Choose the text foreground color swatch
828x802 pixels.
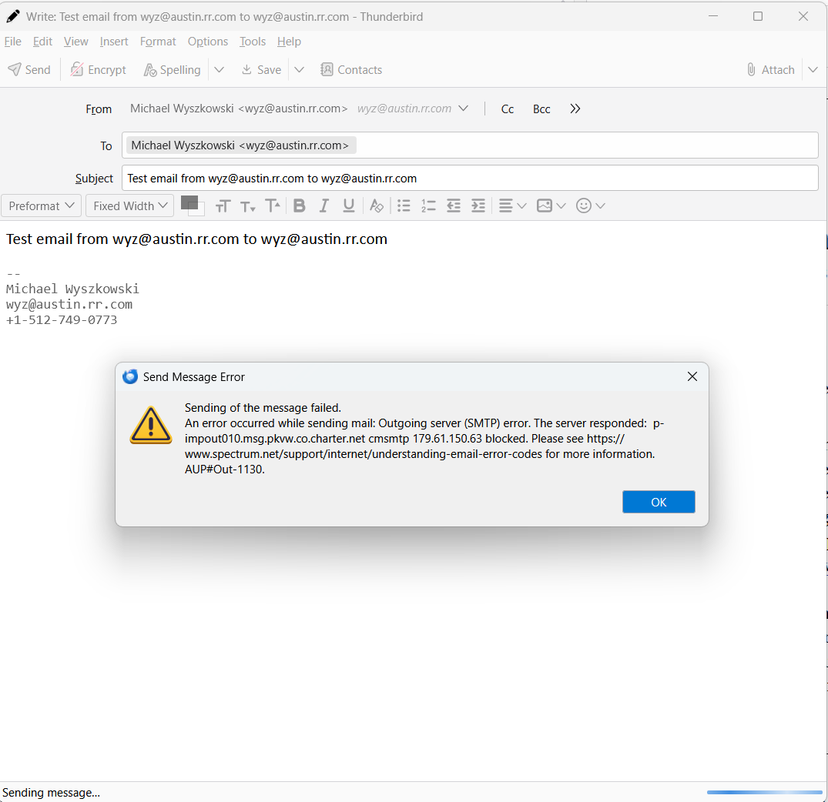(x=189, y=202)
